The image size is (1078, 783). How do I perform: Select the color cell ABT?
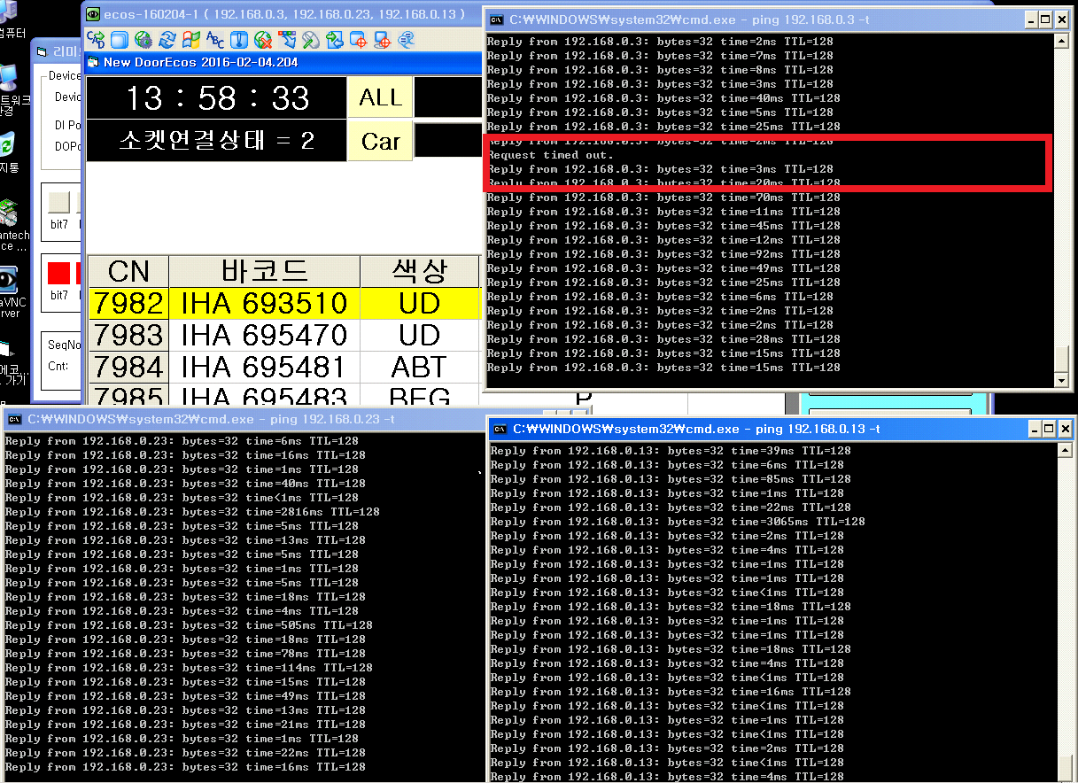(419, 367)
